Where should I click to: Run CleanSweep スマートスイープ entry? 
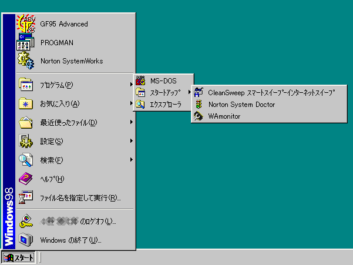pos(269,92)
